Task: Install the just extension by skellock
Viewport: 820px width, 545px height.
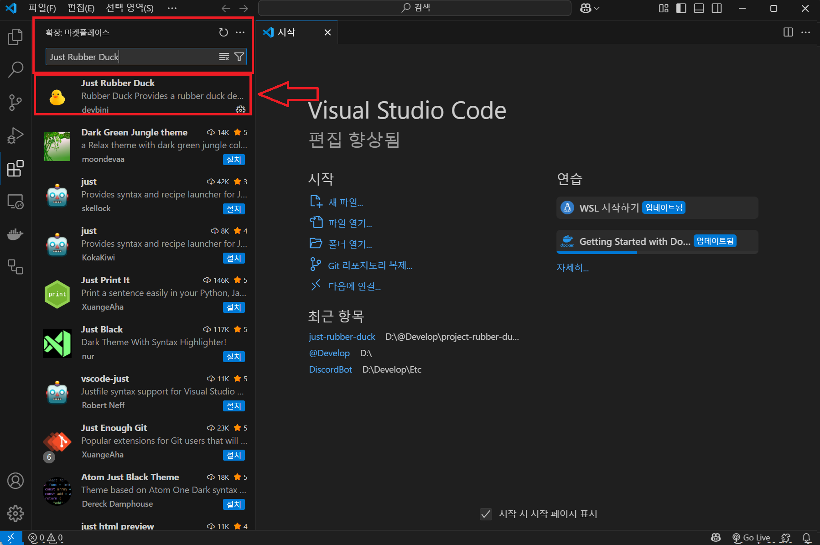Action: pyautogui.click(x=234, y=209)
